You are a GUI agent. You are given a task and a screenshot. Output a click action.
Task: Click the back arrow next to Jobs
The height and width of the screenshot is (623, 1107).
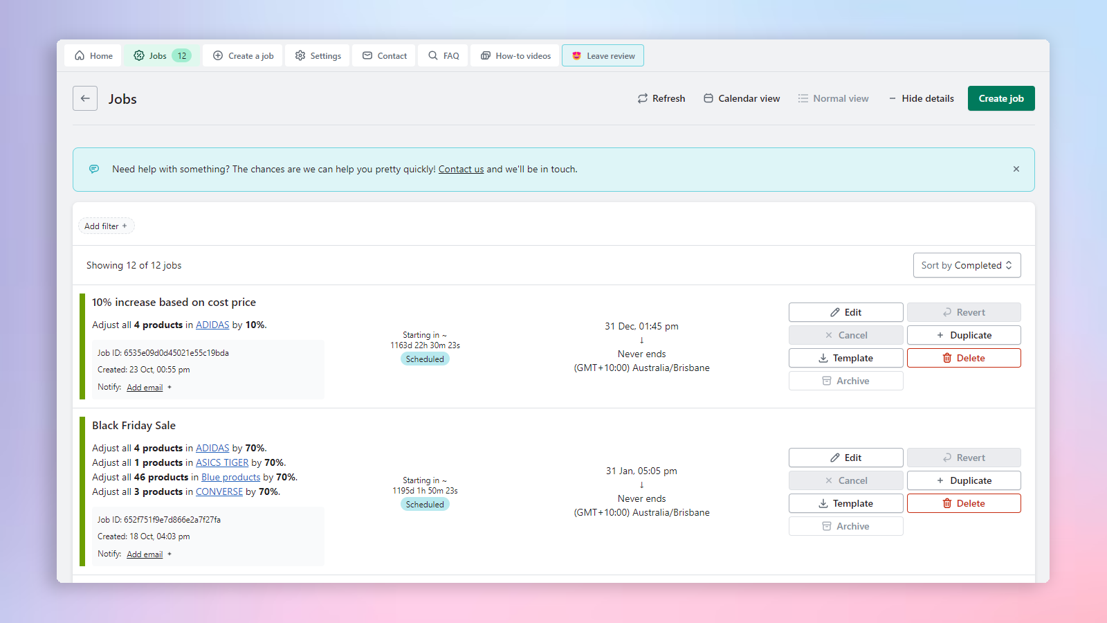click(x=85, y=98)
